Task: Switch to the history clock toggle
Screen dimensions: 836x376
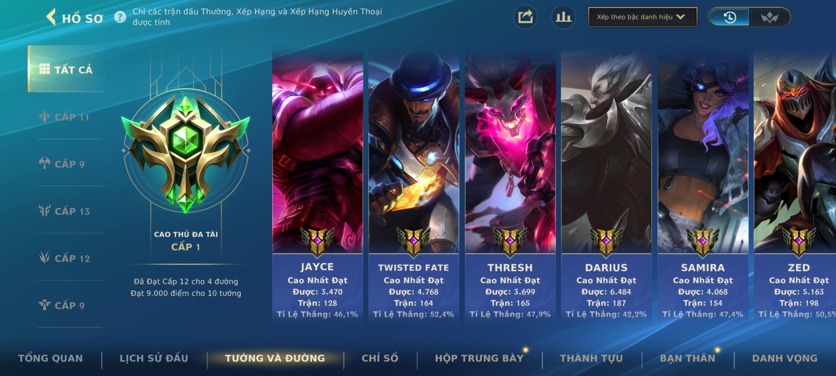Action: [729, 17]
